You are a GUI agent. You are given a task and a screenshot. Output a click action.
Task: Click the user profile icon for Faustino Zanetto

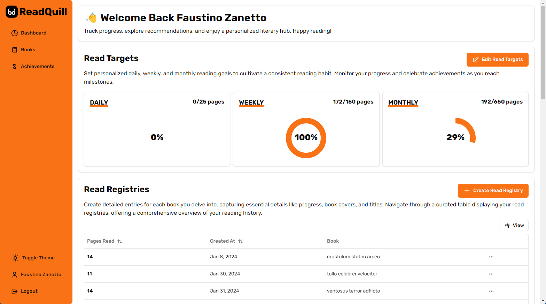pyautogui.click(x=15, y=275)
